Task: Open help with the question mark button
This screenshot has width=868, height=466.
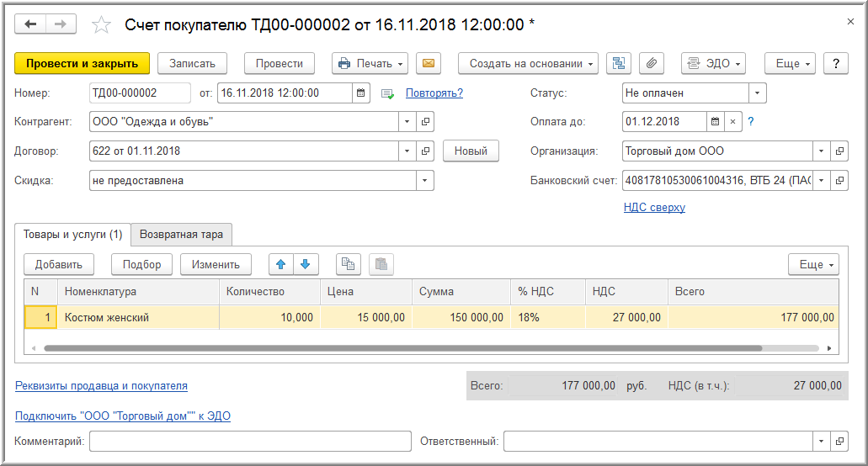Action: click(x=836, y=64)
